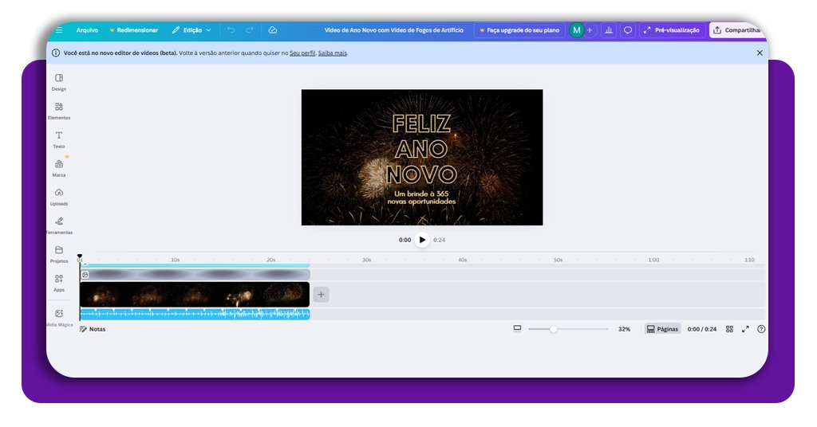Open the Apps panel

pos(59,282)
